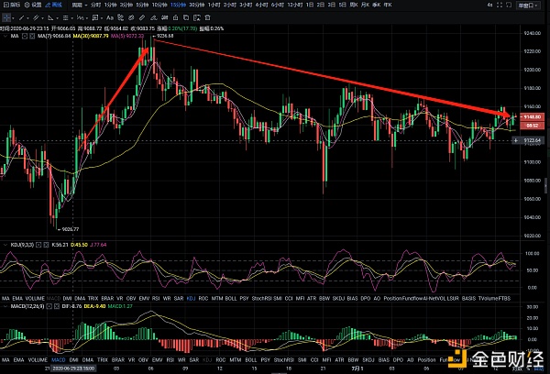
Task: Click the save screenshot image icon
Action: (197, 17)
